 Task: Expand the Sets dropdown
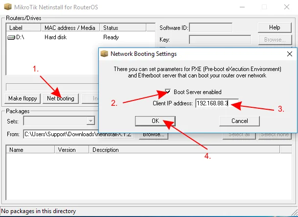tap(90, 121)
